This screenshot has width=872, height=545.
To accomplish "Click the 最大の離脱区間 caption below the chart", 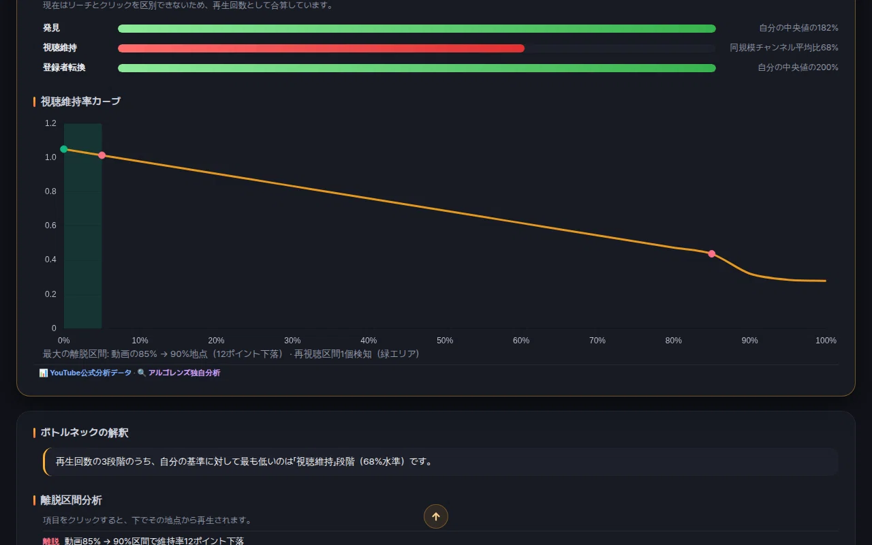I will click(x=231, y=354).
